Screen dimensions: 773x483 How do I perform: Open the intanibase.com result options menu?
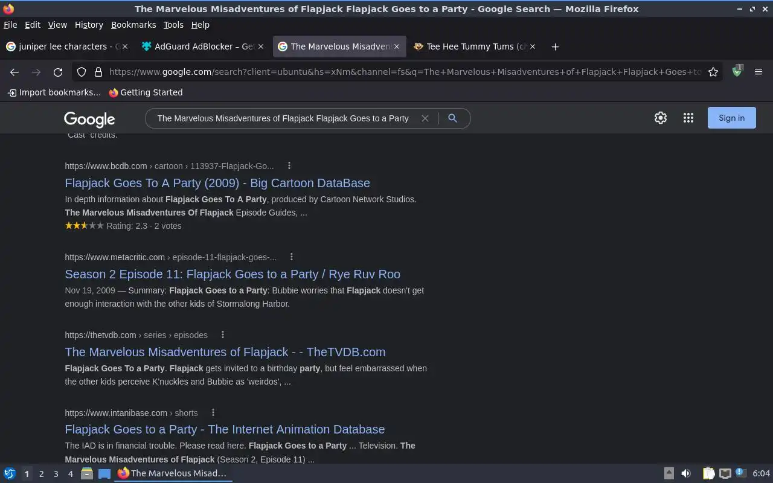[x=213, y=413]
